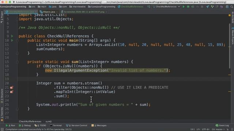This screenshot has height=131, width=234.
Task: Click the fold end marker at line 26
Action: click(17, 109)
